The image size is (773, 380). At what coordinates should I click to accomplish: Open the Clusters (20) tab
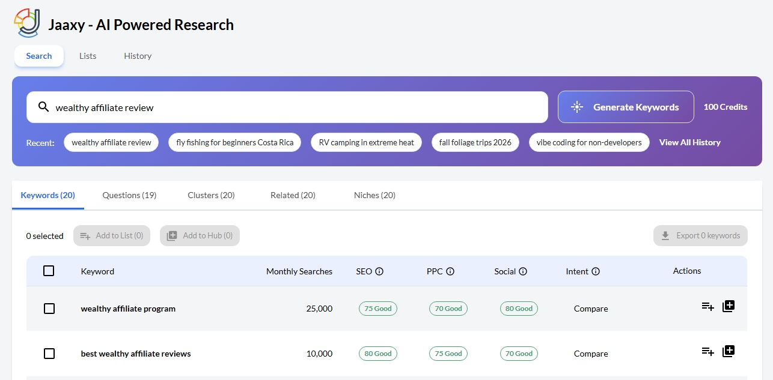(x=211, y=195)
